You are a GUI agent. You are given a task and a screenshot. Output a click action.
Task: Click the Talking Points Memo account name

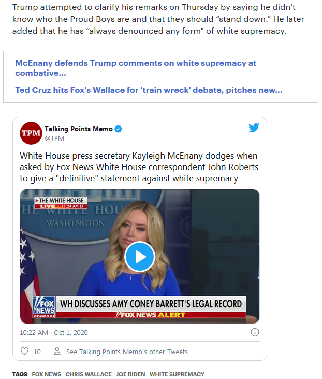pyautogui.click(x=79, y=129)
